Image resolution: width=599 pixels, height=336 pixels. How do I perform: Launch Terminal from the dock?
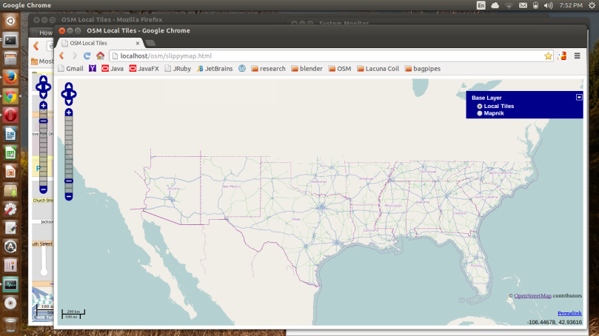pos(10,40)
